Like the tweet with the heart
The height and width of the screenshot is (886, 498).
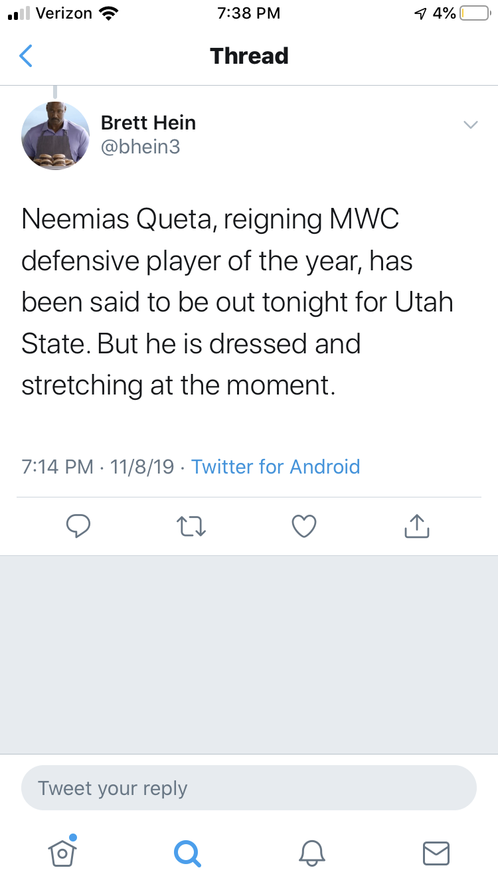[304, 526]
